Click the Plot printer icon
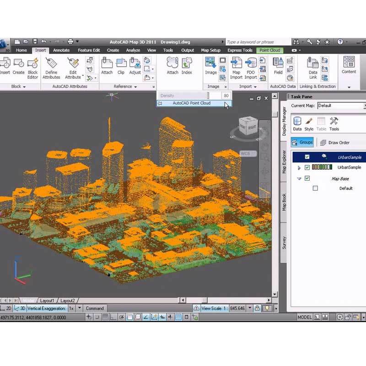This screenshot has height=366, width=366. click(x=70, y=42)
